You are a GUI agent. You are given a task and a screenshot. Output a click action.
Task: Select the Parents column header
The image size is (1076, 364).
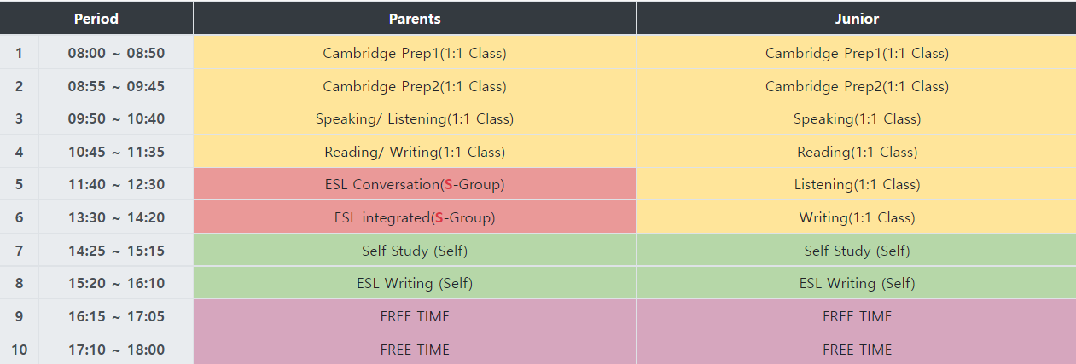click(415, 18)
